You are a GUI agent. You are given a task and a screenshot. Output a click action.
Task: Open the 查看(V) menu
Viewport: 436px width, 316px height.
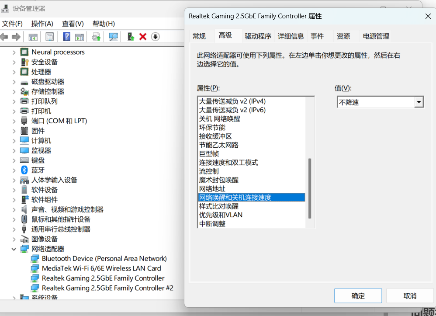[73, 24]
